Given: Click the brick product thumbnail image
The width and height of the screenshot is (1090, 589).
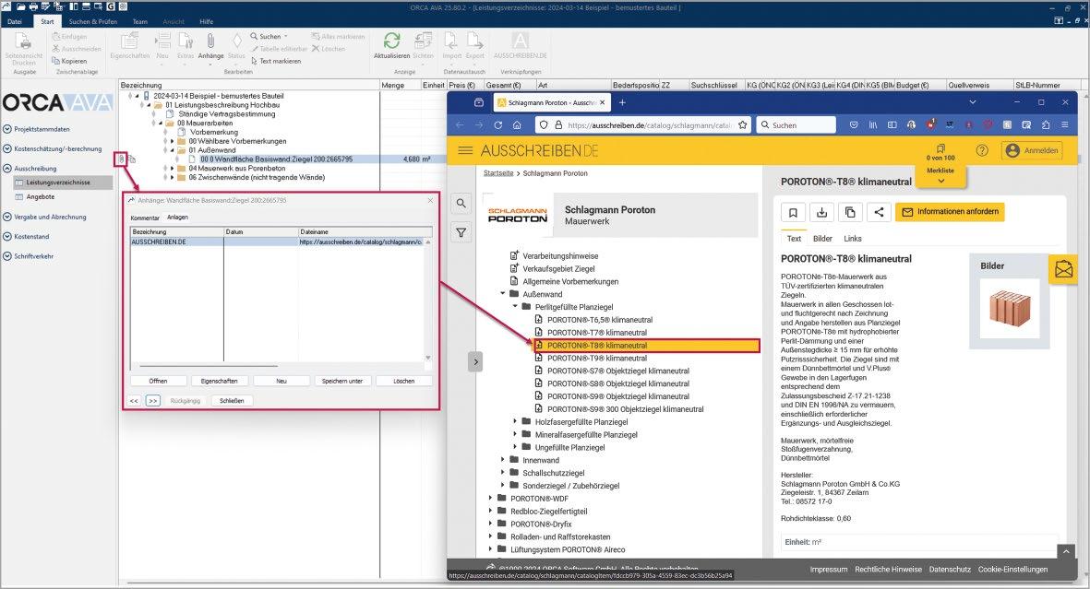Looking at the screenshot, I should (1010, 309).
